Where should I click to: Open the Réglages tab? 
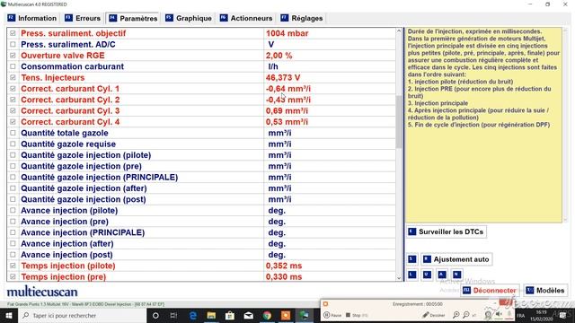click(302, 18)
